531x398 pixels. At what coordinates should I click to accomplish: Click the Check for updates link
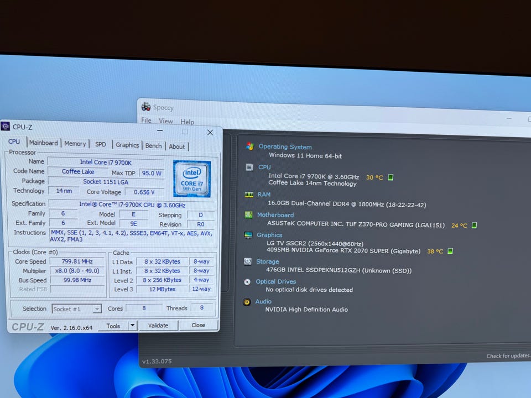pos(508,355)
